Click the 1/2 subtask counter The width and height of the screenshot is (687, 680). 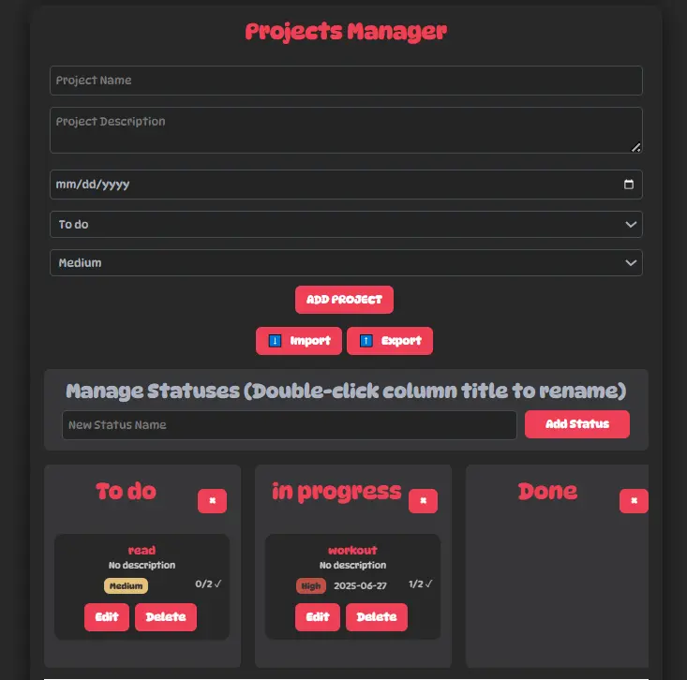(420, 584)
